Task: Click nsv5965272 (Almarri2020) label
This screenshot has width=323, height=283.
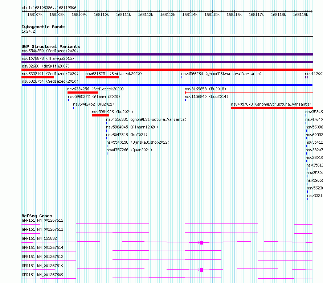Action: coord(94,97)
